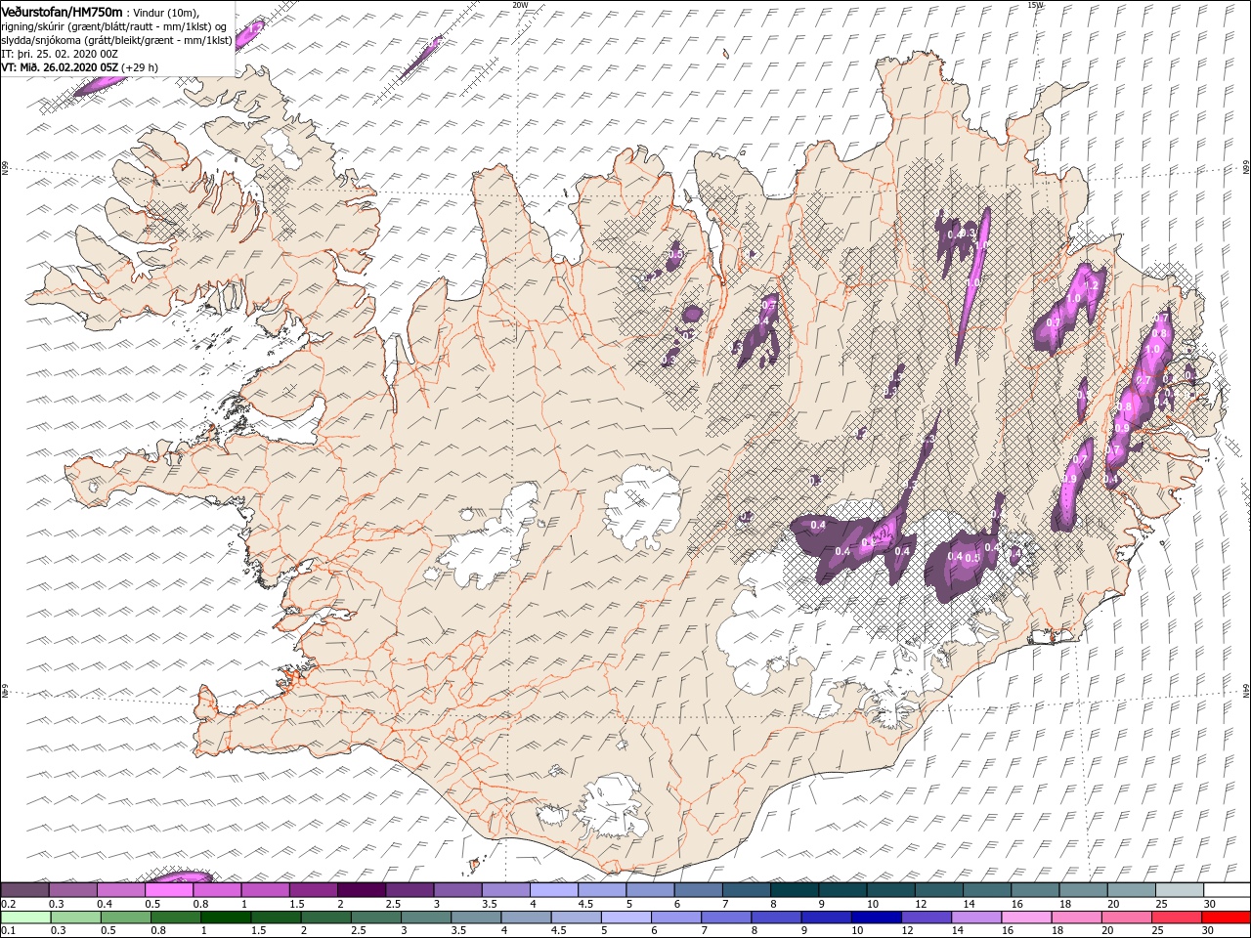Click the lower legend swatch labeled 4

click(526, 917)
